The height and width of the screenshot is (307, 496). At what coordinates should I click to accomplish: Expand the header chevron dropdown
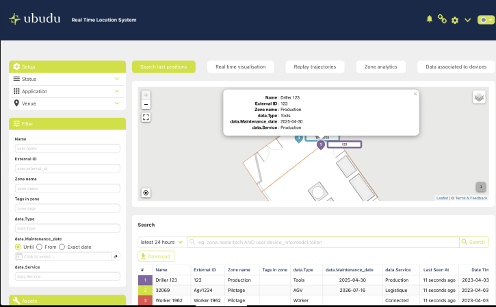(467, 21)
